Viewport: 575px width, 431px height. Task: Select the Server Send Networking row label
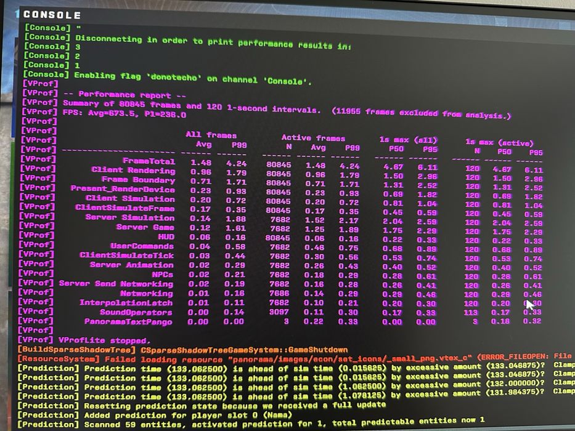pyautogui.click(x=116, y=284)
